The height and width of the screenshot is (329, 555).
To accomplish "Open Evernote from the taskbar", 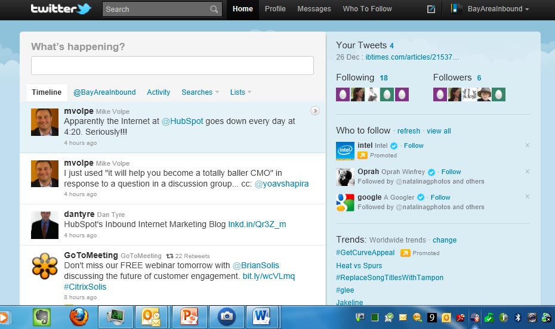I will pos(42,317).
